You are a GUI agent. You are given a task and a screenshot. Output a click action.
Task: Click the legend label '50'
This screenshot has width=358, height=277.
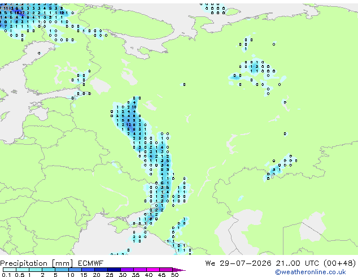coord(174,275)
